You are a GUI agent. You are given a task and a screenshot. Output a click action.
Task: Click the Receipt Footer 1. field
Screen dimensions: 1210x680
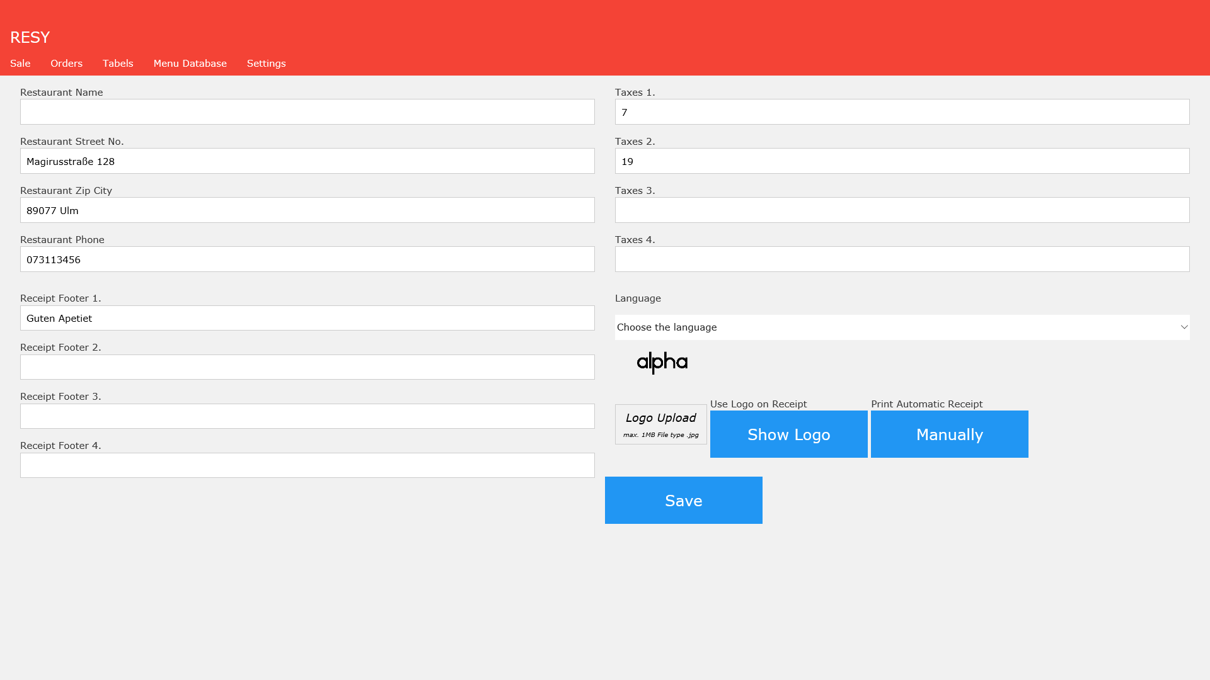click(307, 318)
